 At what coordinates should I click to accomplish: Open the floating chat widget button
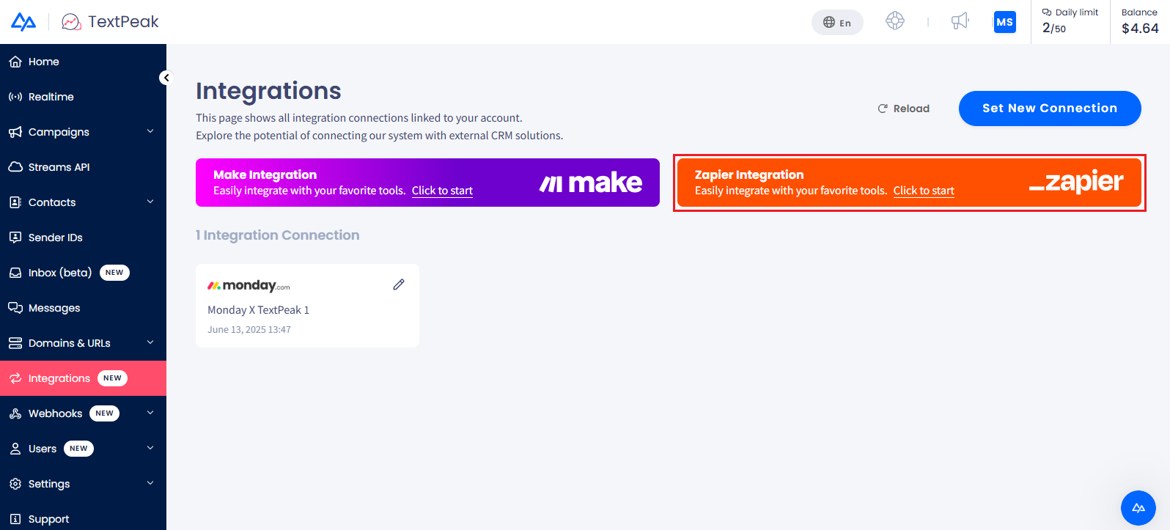tap(1138, 508)
